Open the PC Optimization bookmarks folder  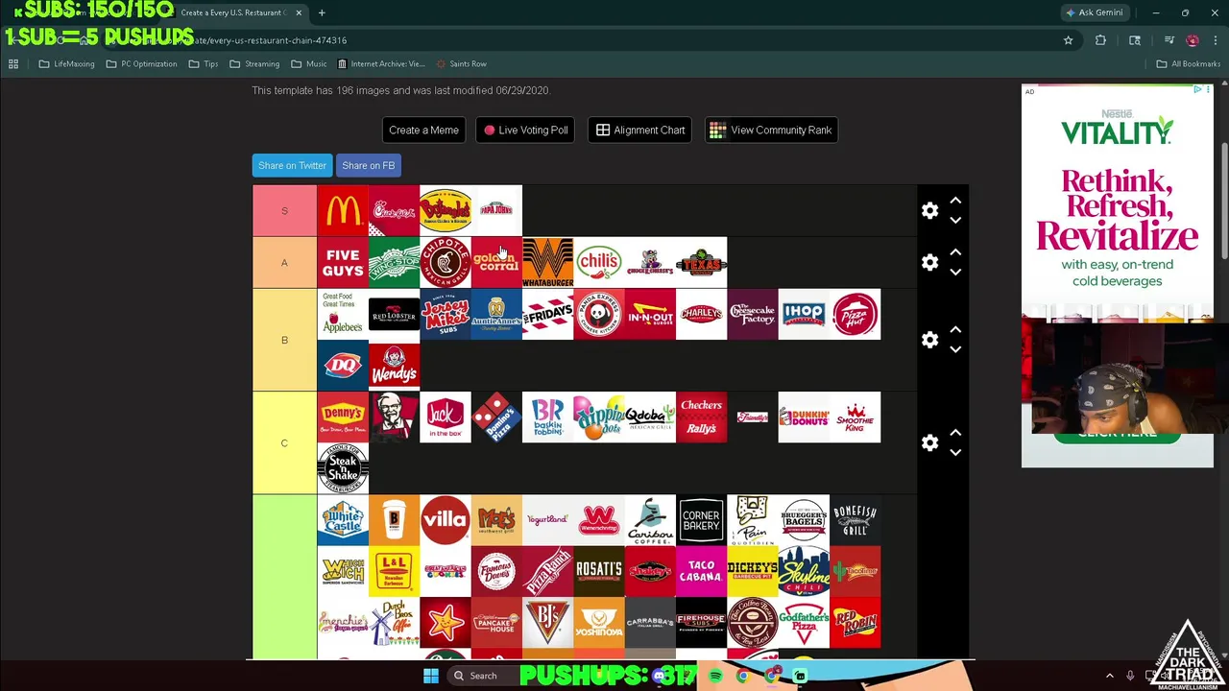point(141,63)
